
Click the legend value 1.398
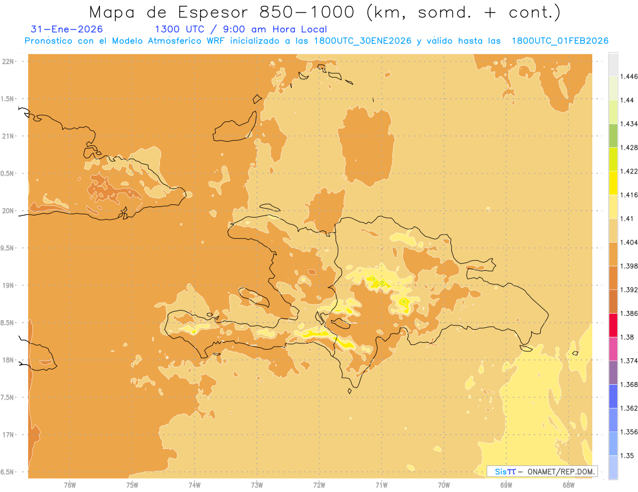pos(629,266)
